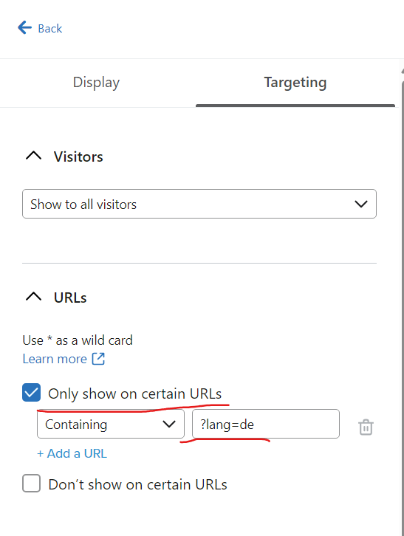The width and height of the screenshot is (404, 536).
Task: Click the ?lang=de URL input field
Action: pos(266,424)
